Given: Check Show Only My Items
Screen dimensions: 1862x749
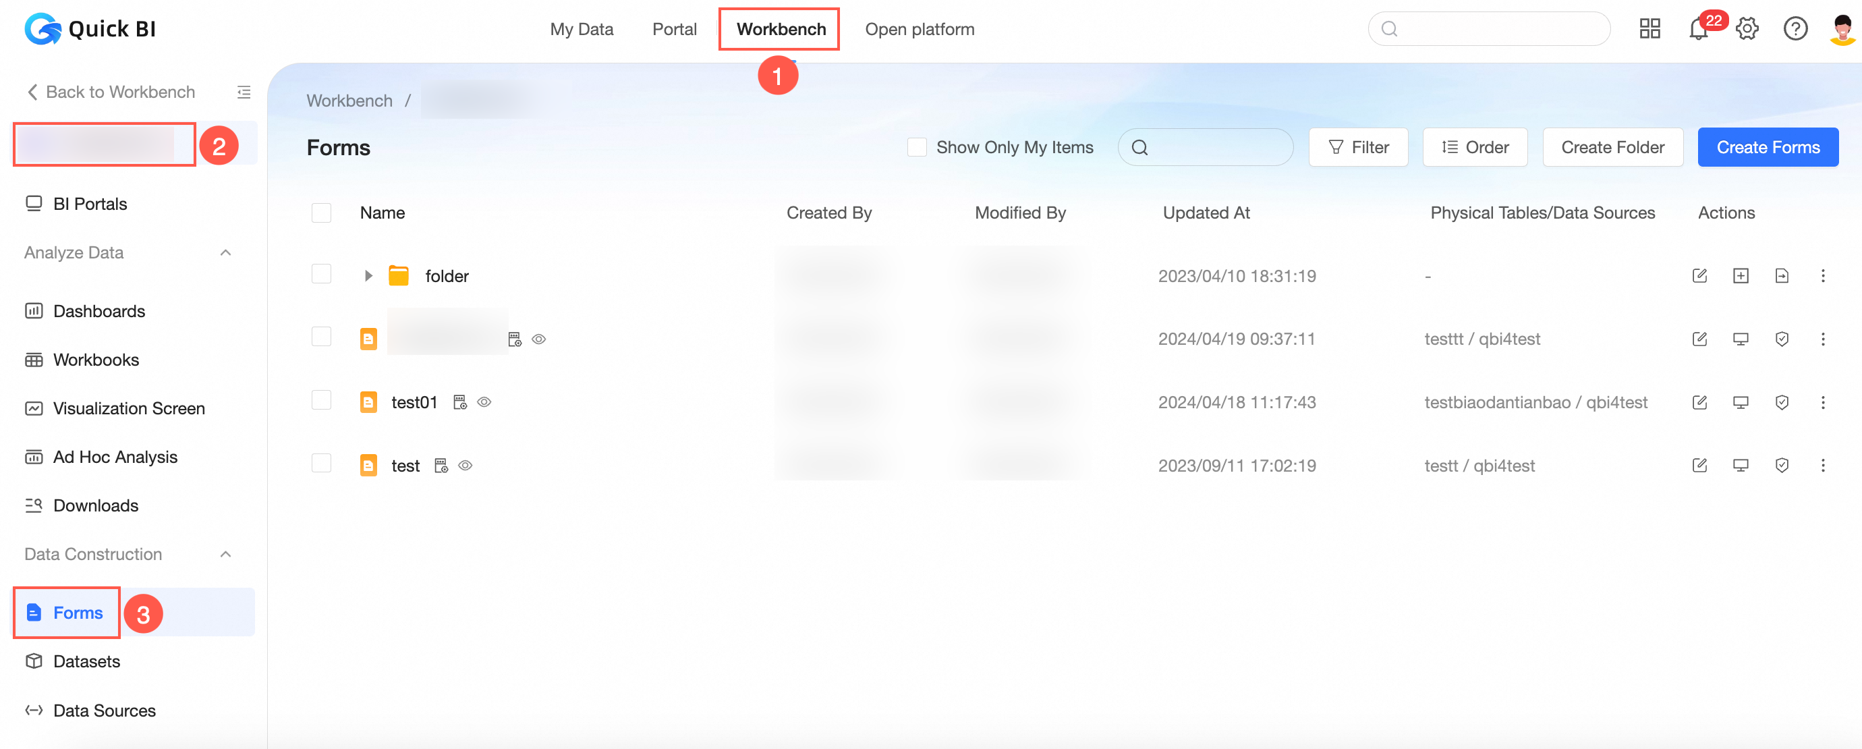Looking at the screenshot, I should tap(917, 148).
